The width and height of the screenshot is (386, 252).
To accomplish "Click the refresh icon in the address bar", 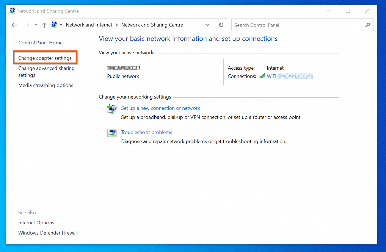I will pyautogui.click(x=221, y=25).
